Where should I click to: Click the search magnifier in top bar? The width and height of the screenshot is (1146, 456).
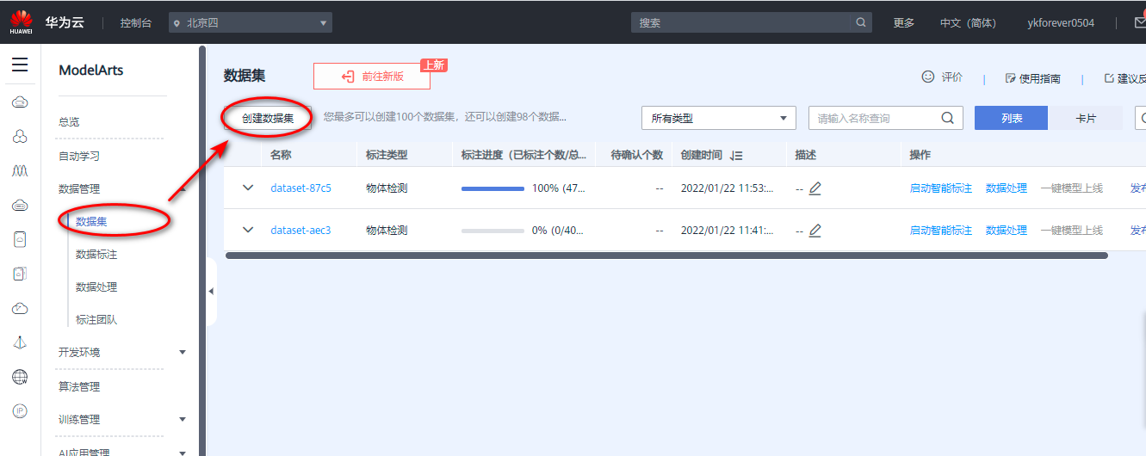(861, 22)
